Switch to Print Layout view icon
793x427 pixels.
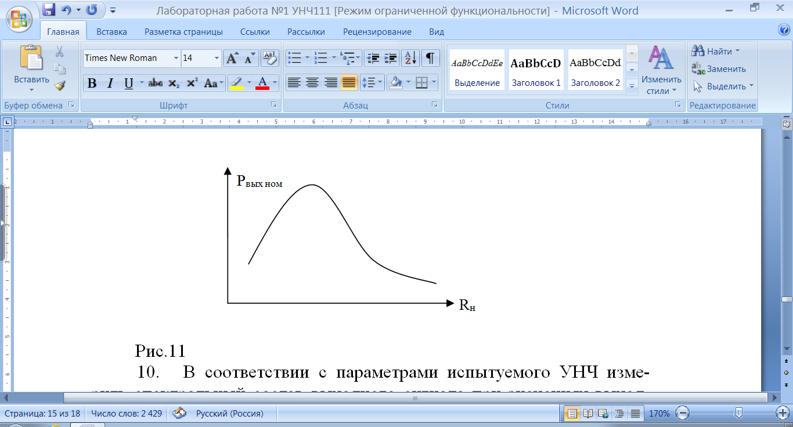pos(572,414)
